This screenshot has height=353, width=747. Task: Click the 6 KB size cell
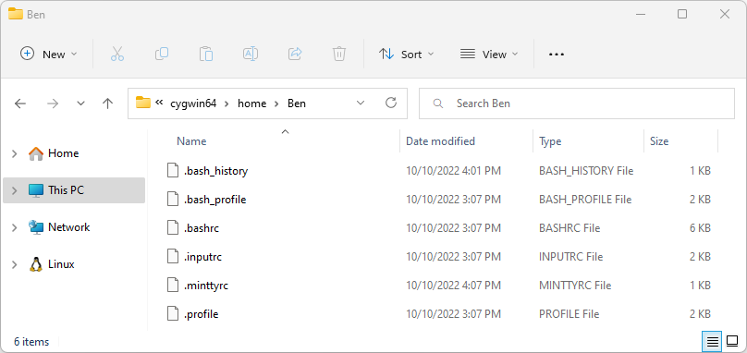click(701, 228)
